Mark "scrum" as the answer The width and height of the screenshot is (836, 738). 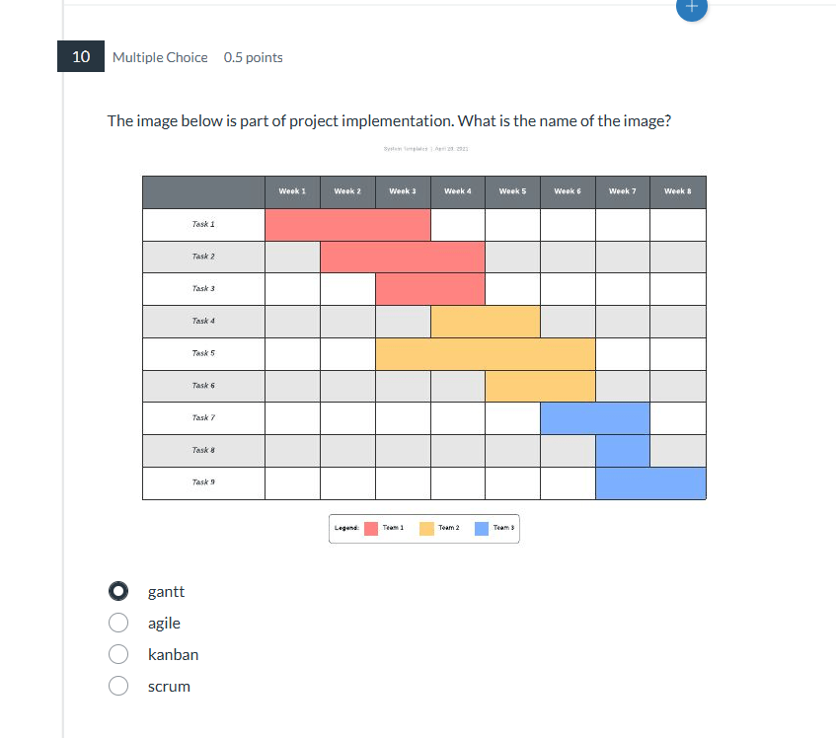pos(119,686)
